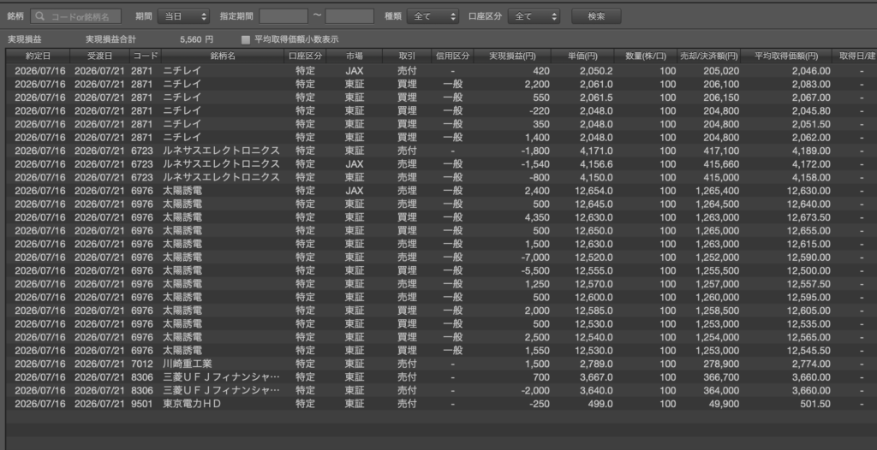The height and width of the screenshot is (450, 877).
Task: Sort by 市場 column header
Action: (354, 56)
